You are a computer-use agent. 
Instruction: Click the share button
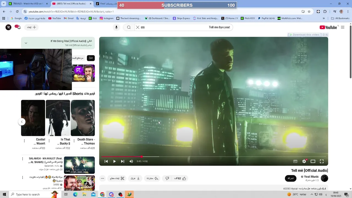(152, 178)
